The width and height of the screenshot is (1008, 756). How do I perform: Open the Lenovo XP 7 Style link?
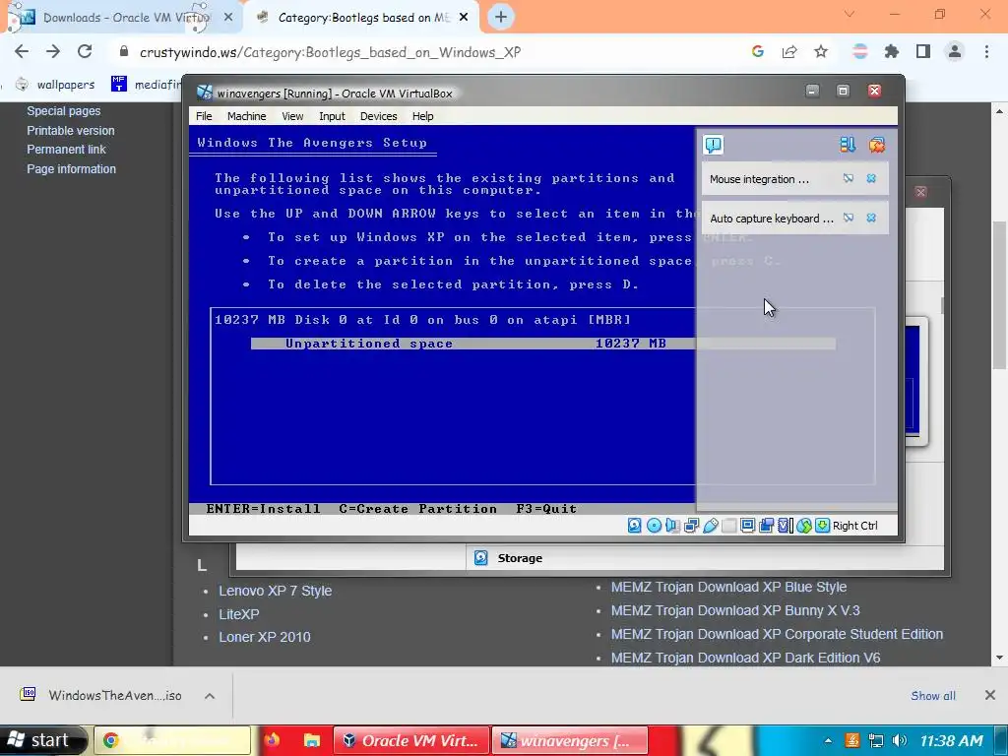(276, 591)
